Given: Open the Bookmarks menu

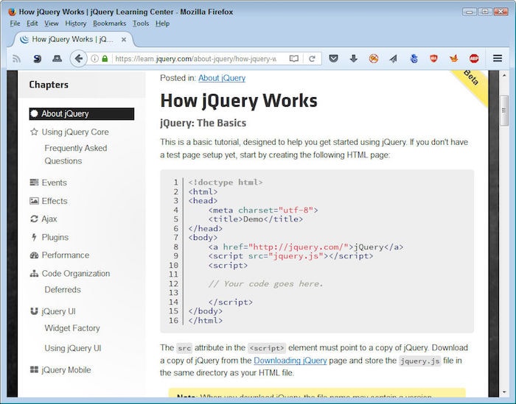Looking at the screenshot, I should [x=109, y=24].
